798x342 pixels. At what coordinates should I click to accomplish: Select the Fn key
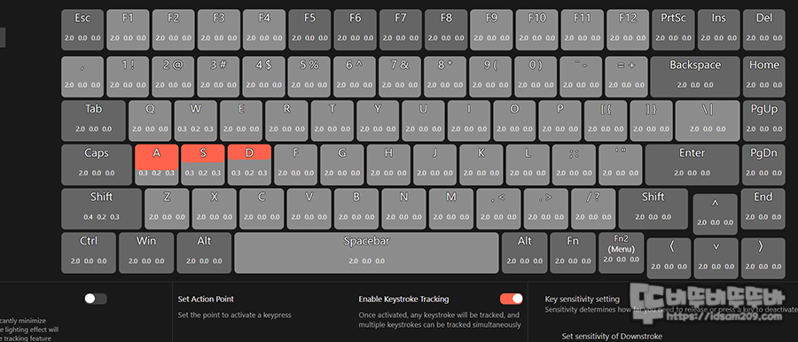pos(573,253)
